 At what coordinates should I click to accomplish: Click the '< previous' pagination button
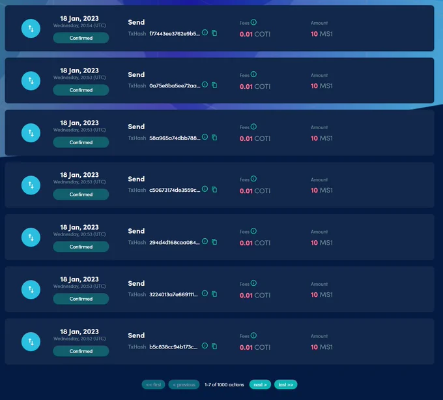tap(184, 384)
